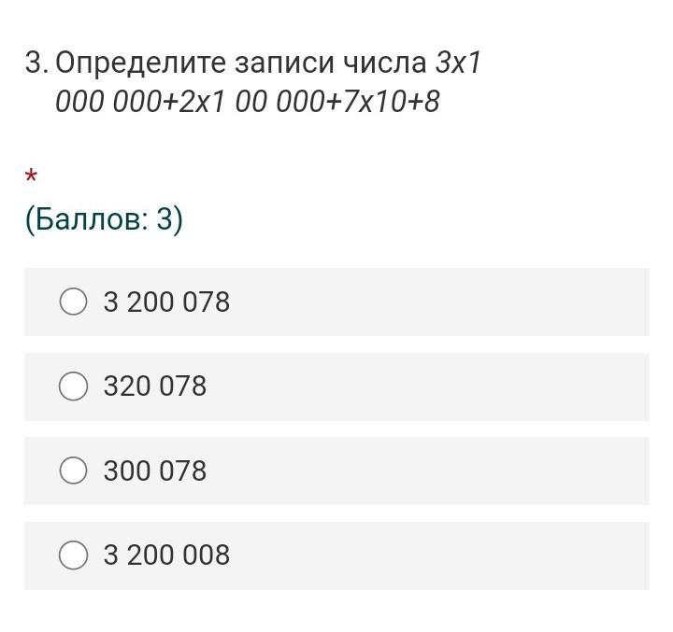Click the italic 3x1 in the heading
Viewport: 673px width, 632px height.
click(458, 63)
